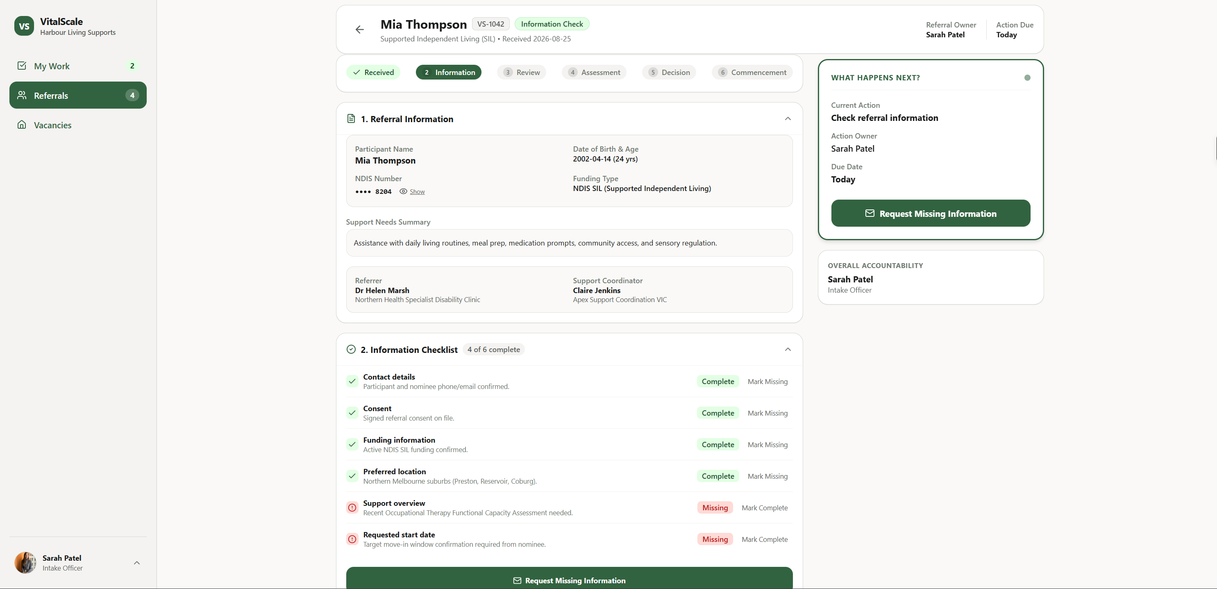
Task: Click Request Missing Information below the checklist
Action: (x=569, y=578)
